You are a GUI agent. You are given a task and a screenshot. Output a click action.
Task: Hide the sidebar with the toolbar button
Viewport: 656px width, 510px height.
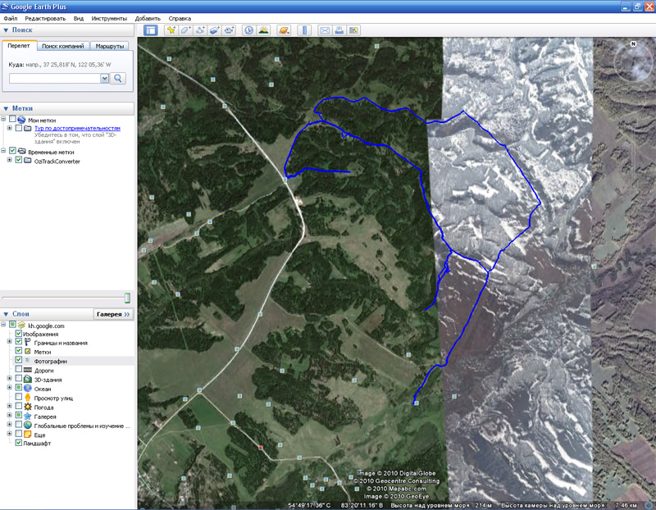[151, 30]
